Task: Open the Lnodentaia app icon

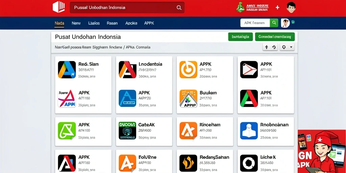Action: pos(127,70)
